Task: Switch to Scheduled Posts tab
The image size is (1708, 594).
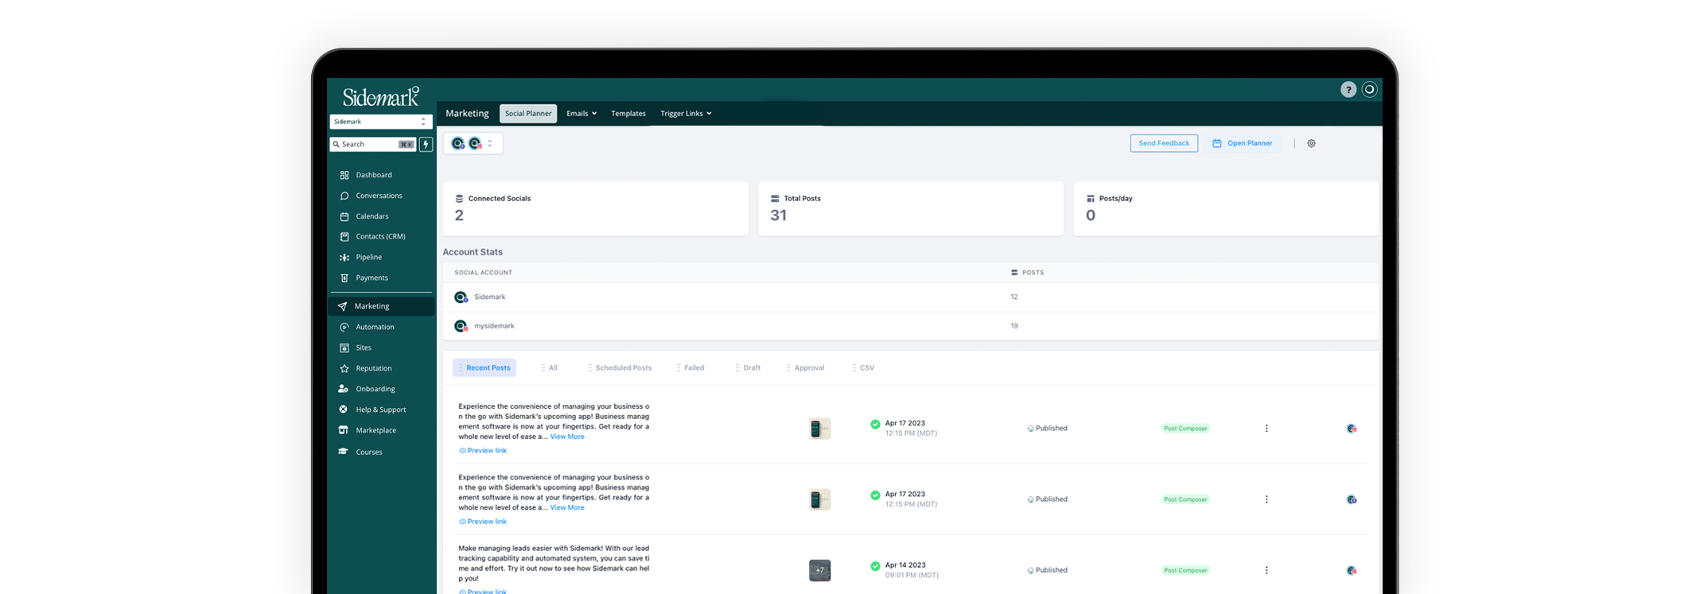Action: pos(620,368)
